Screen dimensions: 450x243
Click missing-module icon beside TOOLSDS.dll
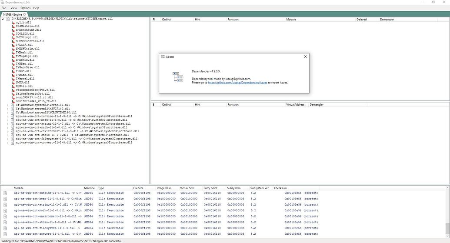pyautogui.click(x=13, y=34)
